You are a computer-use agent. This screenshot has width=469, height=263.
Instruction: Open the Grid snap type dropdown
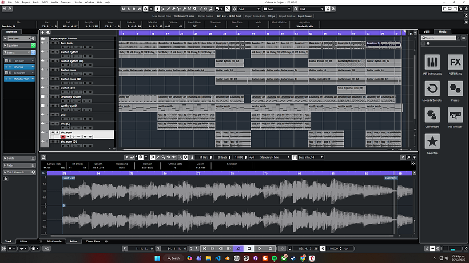[x=249, y=9]
